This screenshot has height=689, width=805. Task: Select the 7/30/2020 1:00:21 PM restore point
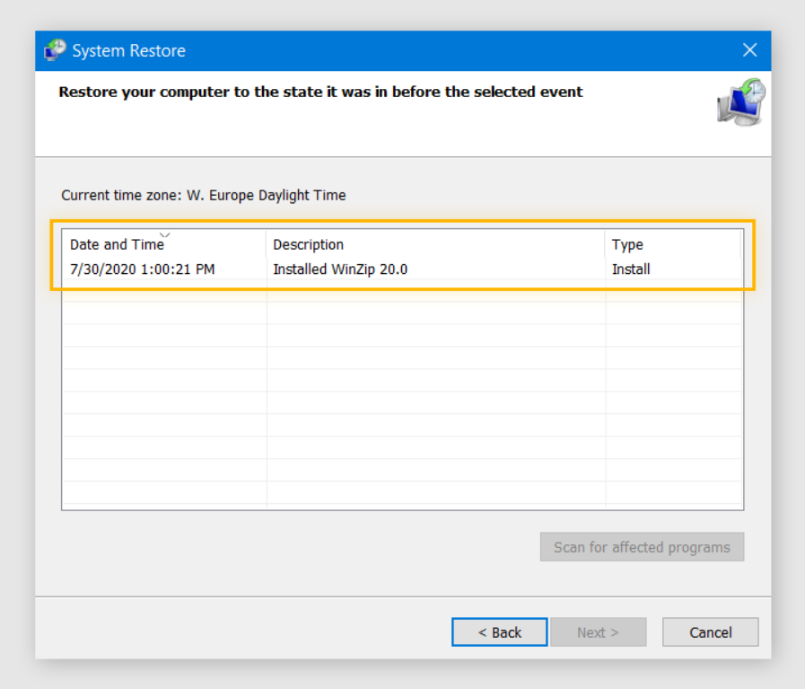[142, 269]
